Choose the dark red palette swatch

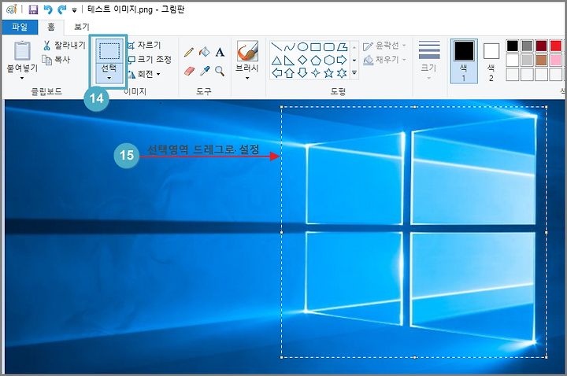(541, 46)
